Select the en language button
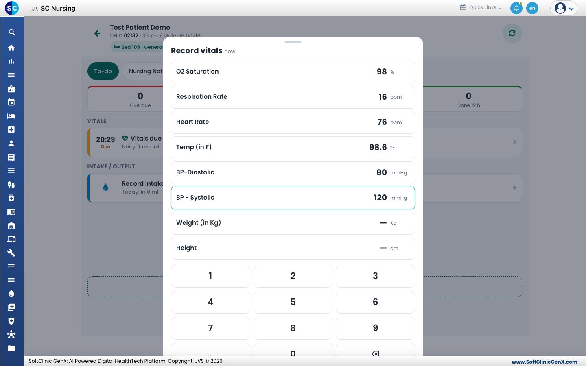Screen dimensions: 586x366 click(532, 8)
